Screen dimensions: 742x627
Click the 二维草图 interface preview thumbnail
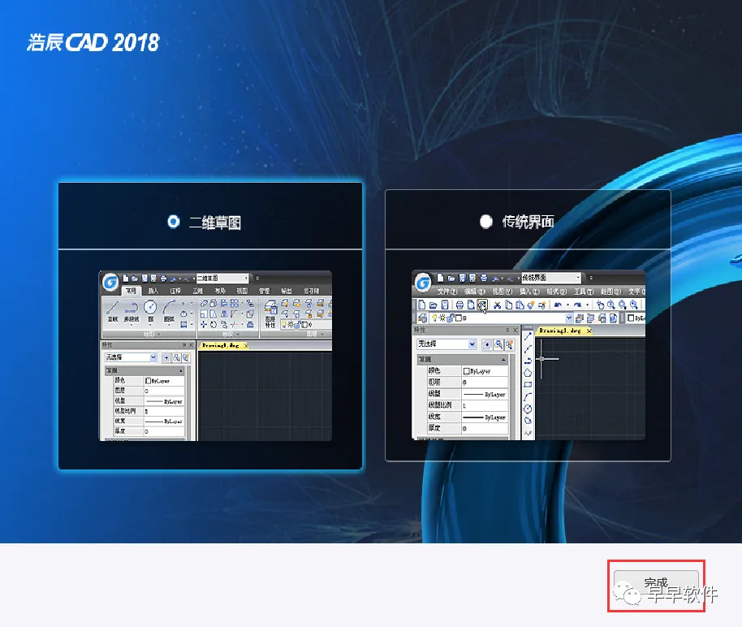pyautogui.click(x=215, y=356)
